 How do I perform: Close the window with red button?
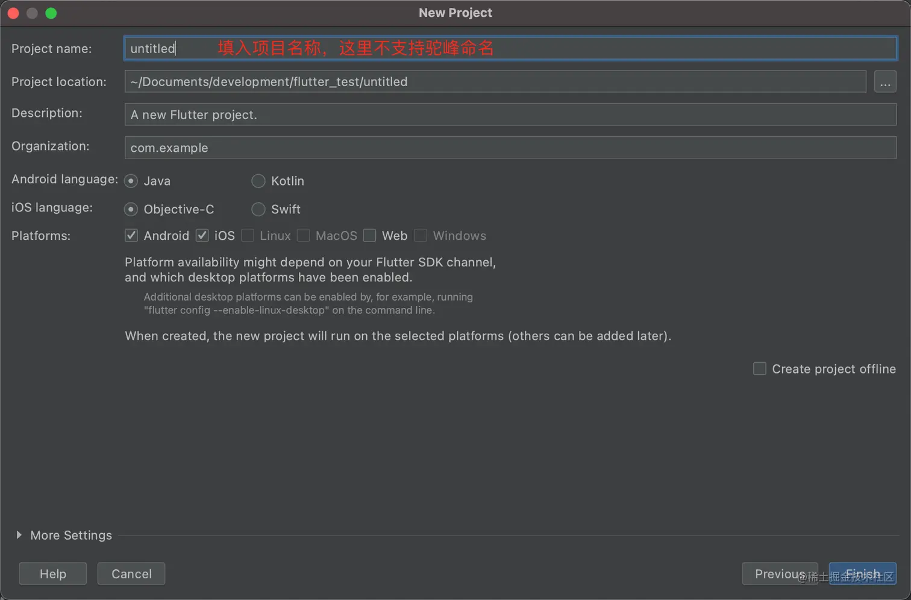[13, 13]
